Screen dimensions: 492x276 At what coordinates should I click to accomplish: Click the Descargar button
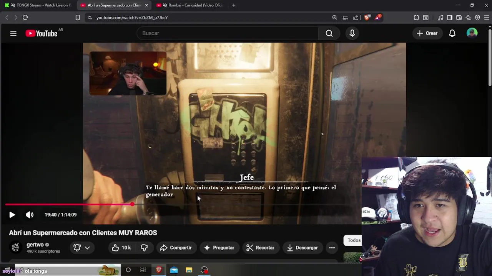[x=303, y=248]
